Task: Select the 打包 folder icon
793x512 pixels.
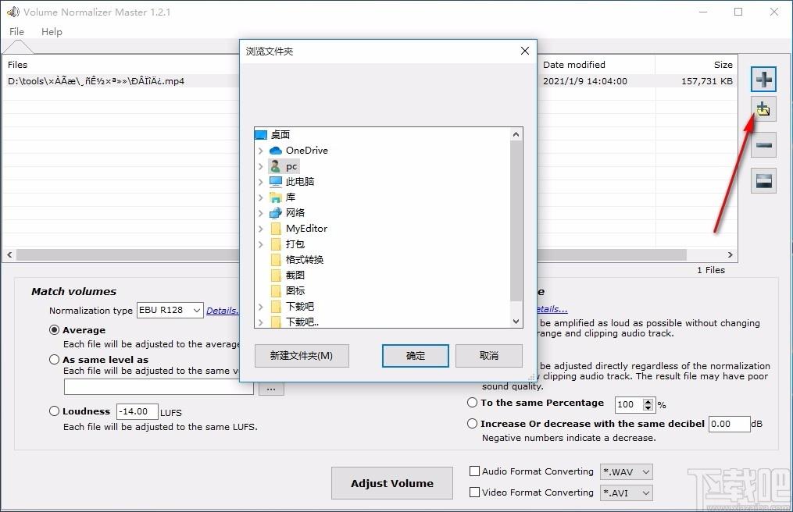Action: coord(276,244)
